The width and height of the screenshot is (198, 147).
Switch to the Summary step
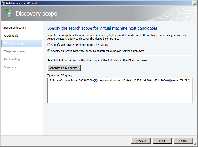click(10, 67)
